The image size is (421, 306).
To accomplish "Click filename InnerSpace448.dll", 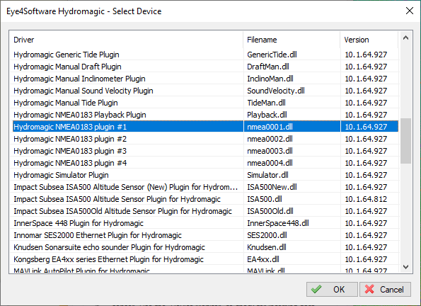I will coord(278,223).
